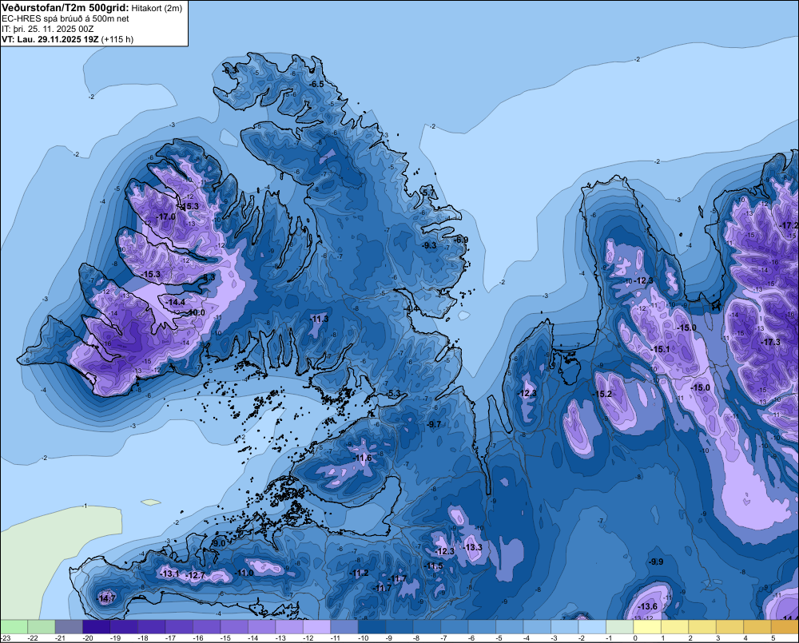Click the -15.1 temperature value
The height and width of the screenshot is (643, 799).
pos(660,349)
